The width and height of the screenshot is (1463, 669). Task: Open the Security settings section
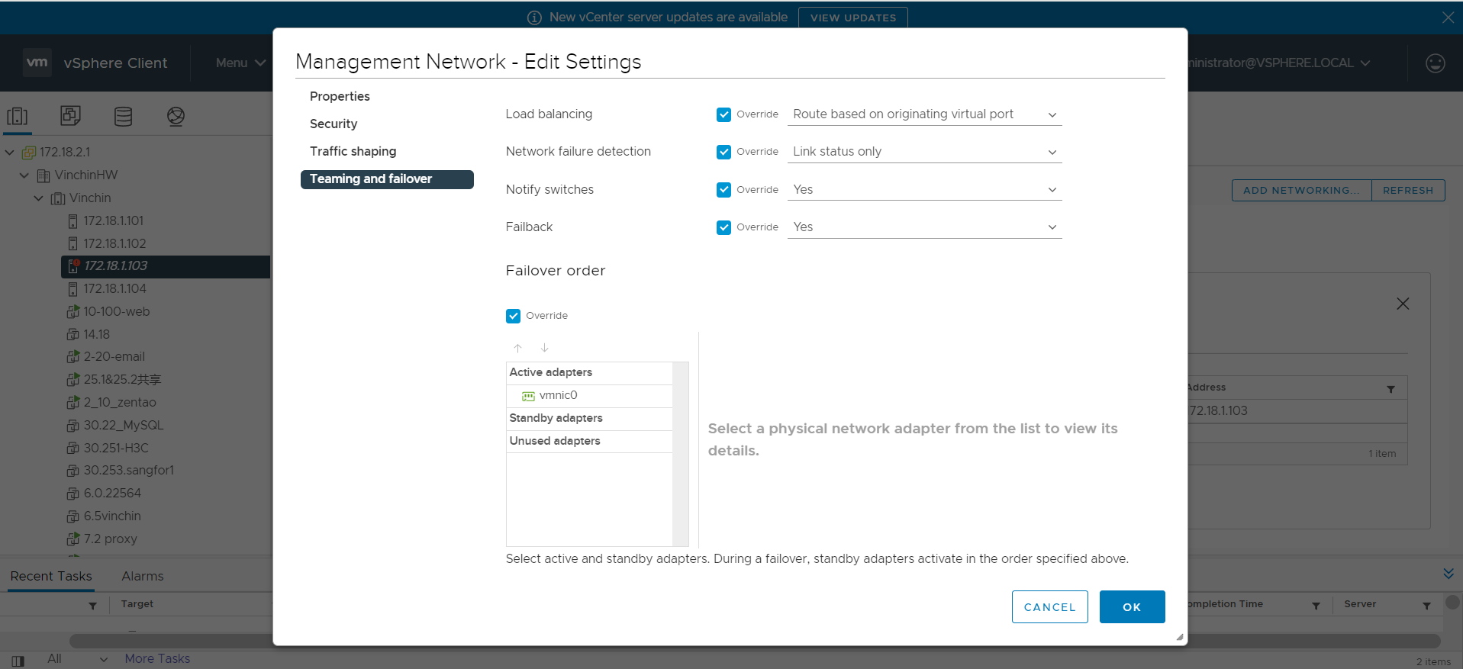tap(334, 124)
